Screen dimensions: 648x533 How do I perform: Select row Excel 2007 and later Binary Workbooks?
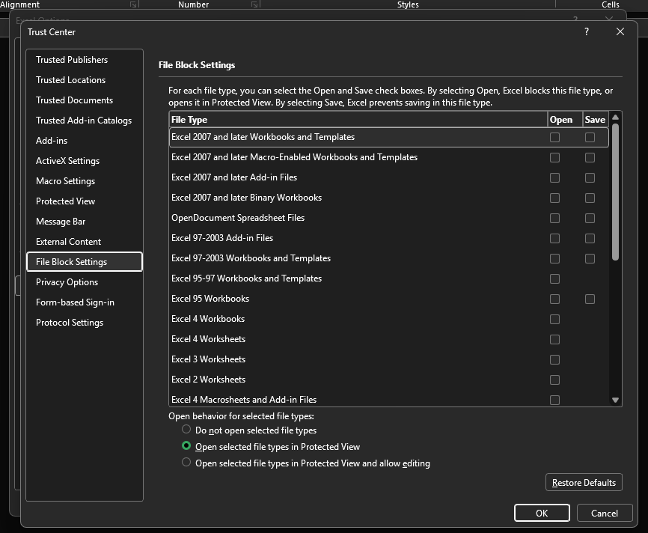tap(389, 198)
